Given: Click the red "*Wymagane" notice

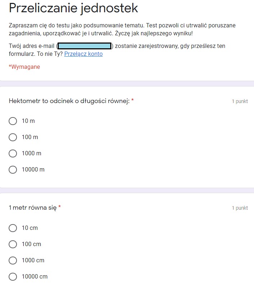Looking at the screenshot, I should click(x=24, y=67).
